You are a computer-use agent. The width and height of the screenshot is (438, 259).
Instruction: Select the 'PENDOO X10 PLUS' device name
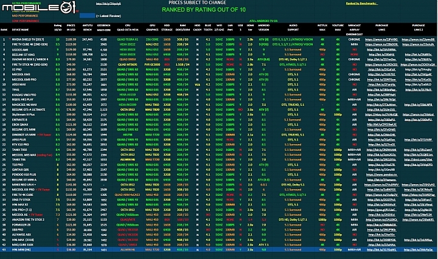[x=24, y=174]
